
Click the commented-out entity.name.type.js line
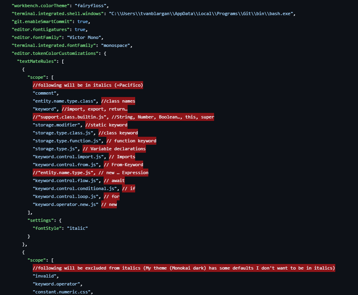pyautogui.click(x=90, y=173)
